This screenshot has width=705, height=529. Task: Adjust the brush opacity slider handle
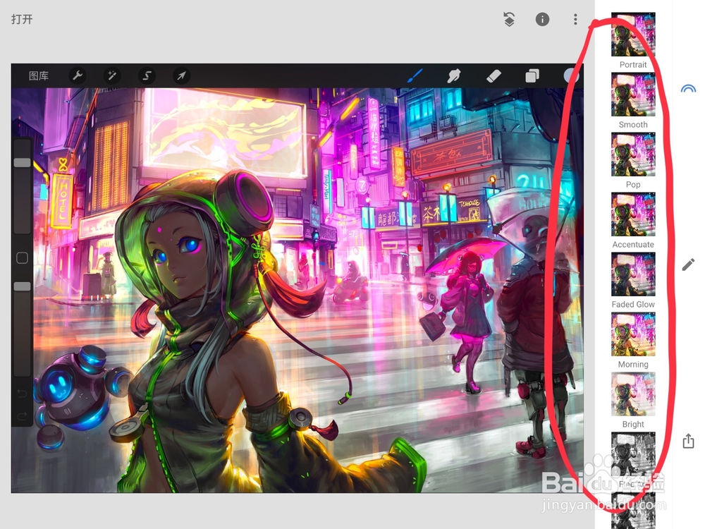(x=22, y=286)
